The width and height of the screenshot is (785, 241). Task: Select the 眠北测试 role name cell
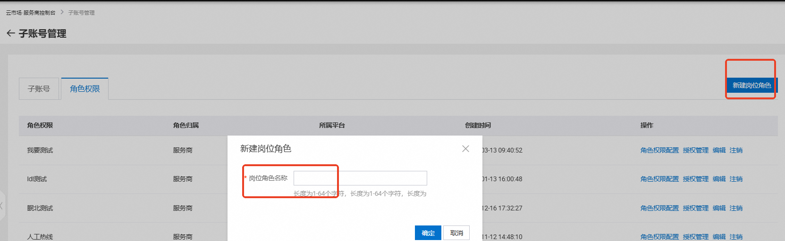coord(40,208)
